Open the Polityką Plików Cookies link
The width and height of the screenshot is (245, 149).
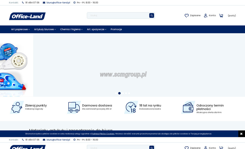(103, 134)
